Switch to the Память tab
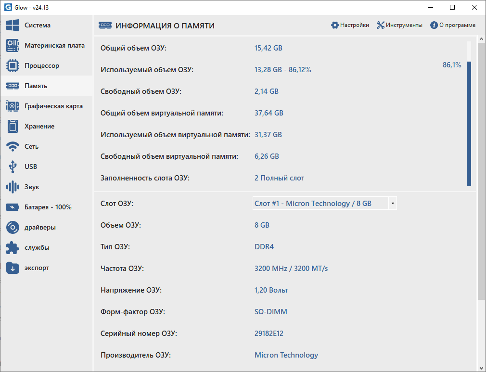The image size is (486, 372). click(x=36, y=86)
